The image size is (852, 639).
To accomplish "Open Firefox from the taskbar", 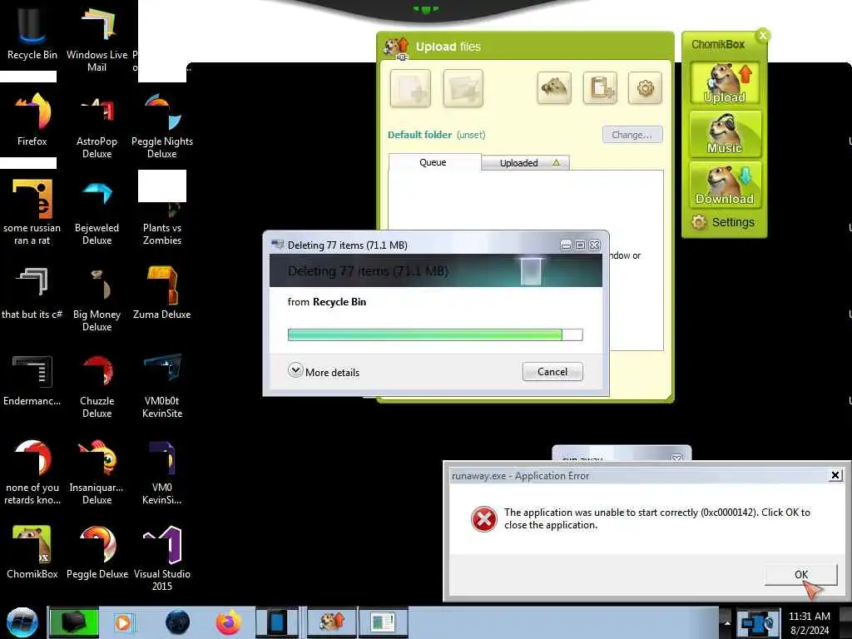I will tap(229, 622).
